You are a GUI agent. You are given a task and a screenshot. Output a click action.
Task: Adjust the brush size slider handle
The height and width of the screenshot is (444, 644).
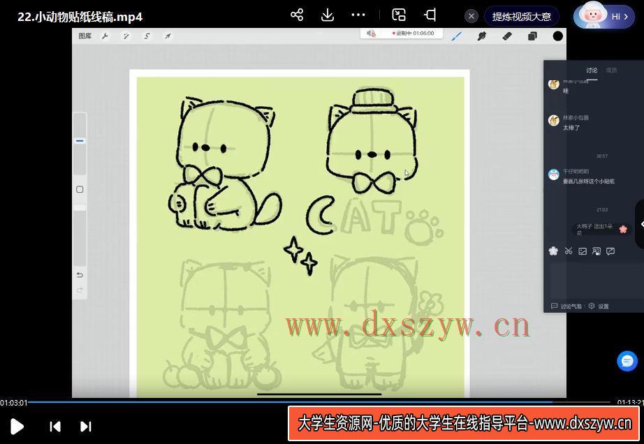click(x=80, y=141)
